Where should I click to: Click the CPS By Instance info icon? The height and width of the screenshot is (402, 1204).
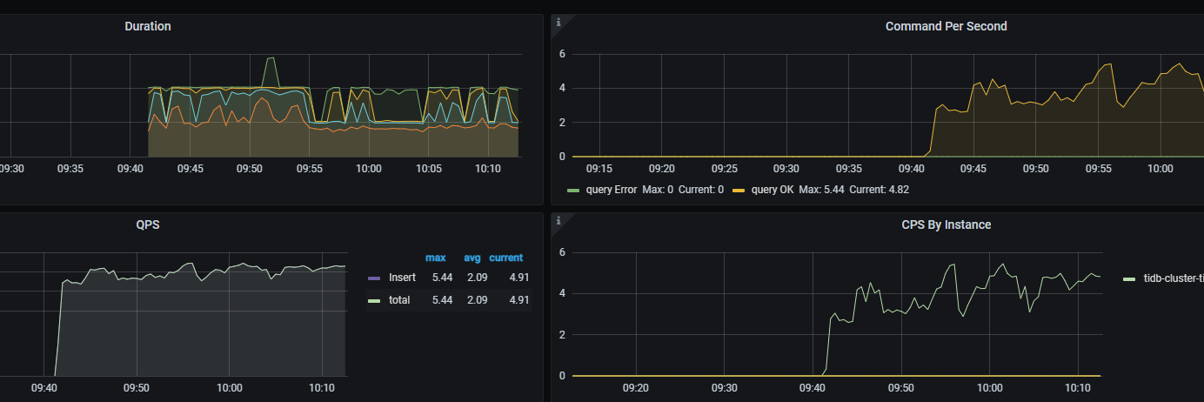pyautogui.click(x=559, y=221)
